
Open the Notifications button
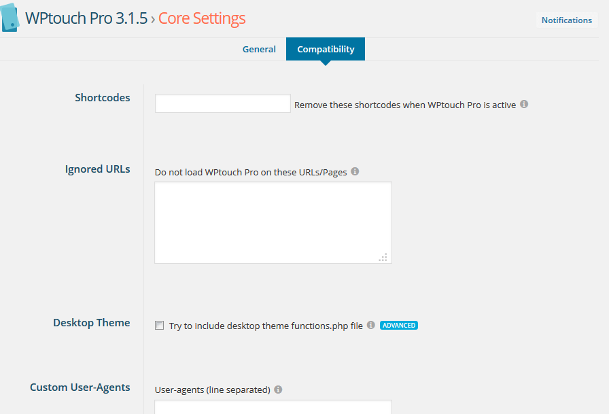click(567, 20)
